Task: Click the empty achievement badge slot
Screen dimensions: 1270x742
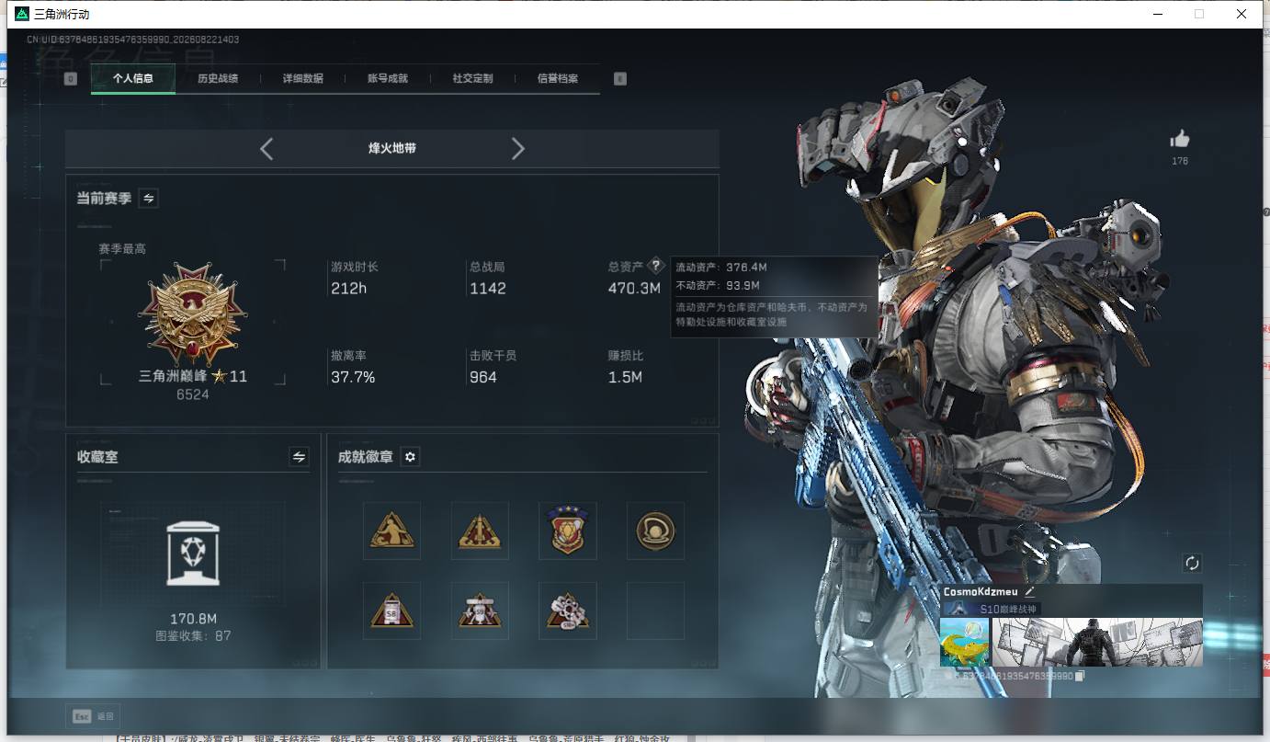Action: (655, 611)
